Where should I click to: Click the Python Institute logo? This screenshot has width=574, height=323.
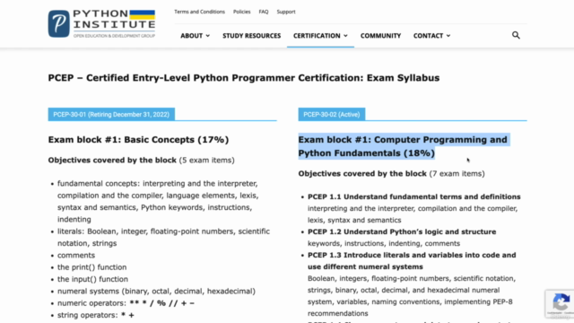[101, 24]
